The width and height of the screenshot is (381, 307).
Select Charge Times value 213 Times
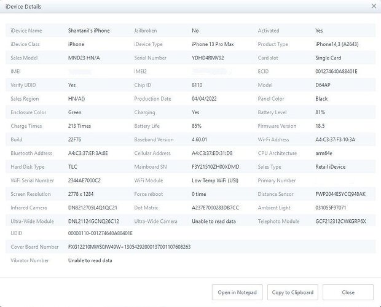coord(79,126)
